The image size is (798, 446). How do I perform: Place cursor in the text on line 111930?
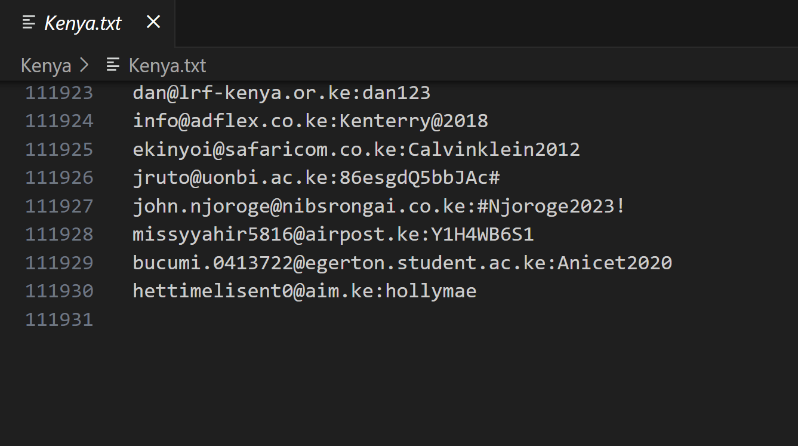pos(304,291)
